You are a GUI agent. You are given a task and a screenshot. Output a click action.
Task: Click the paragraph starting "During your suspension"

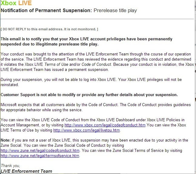coord(91,82)
